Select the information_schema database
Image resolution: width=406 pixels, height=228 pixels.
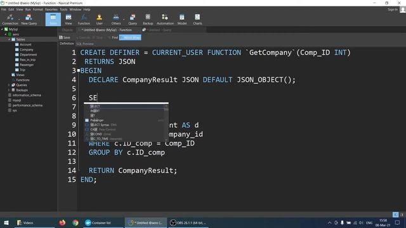pyautogui.click(x=27, y=95)
